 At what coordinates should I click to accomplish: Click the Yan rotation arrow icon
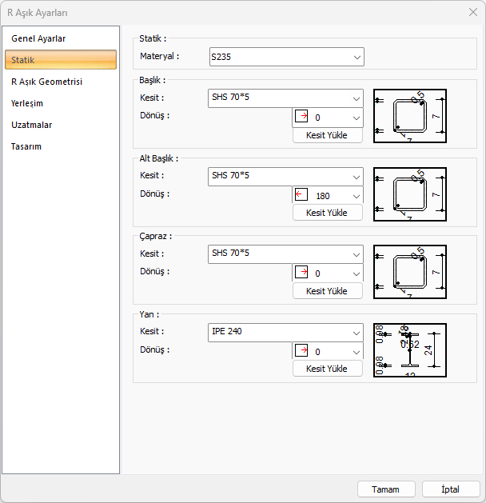pos(301,350)
